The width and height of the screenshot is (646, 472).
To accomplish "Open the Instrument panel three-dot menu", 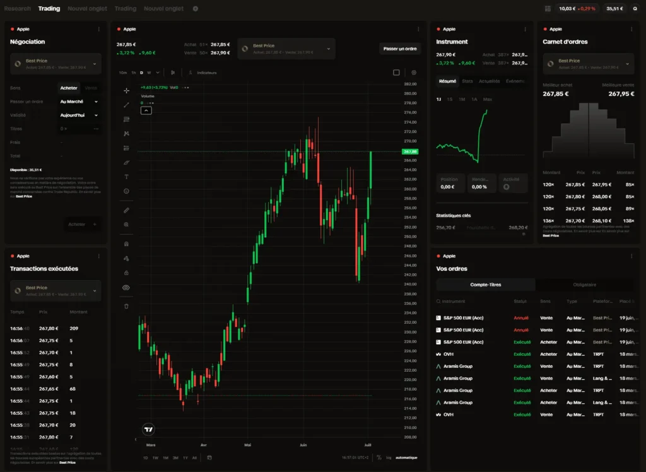I will [x=525, y=29].
